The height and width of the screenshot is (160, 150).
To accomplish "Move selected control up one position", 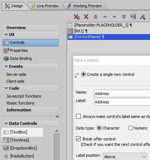I will tap(105, 17).
